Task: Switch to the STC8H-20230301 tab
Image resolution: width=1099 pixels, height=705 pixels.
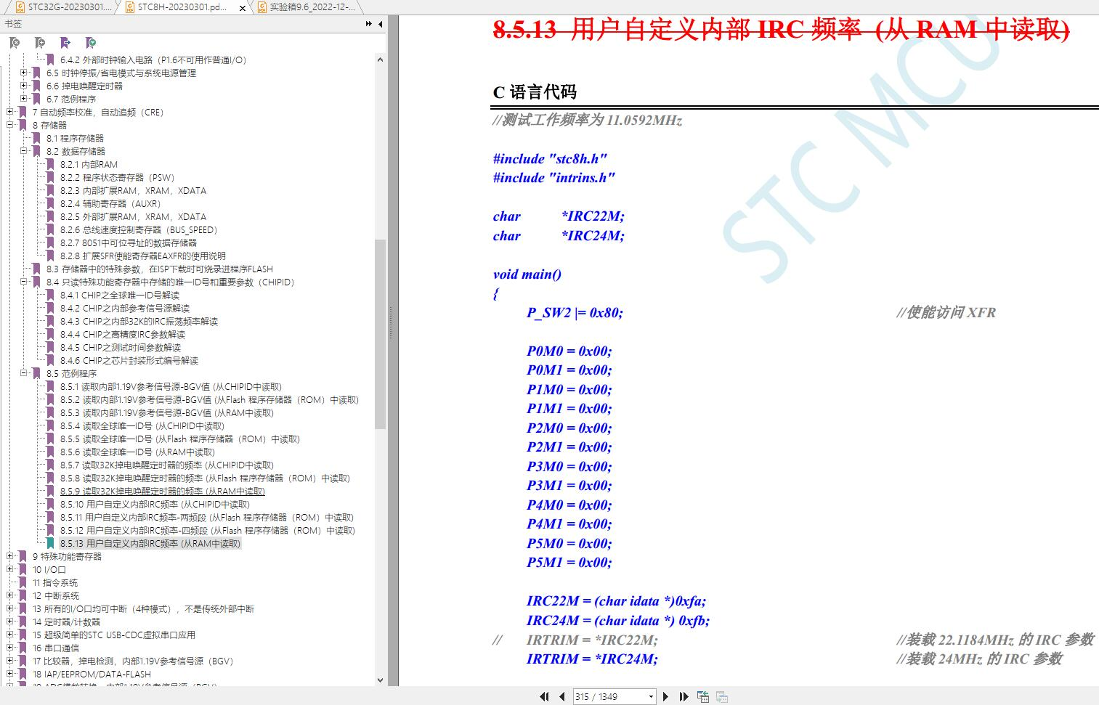Action: click(x=182, y=7)
